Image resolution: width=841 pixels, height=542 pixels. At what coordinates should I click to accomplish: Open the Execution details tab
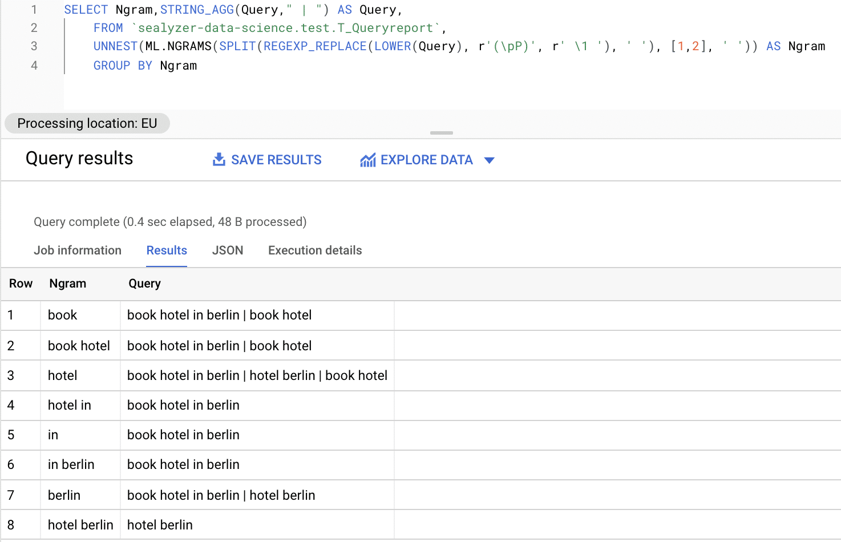(x=315, y=250)
